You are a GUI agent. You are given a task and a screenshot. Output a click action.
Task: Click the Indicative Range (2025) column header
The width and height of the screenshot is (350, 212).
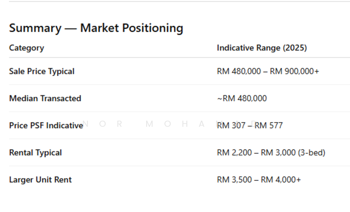(262, 48)
